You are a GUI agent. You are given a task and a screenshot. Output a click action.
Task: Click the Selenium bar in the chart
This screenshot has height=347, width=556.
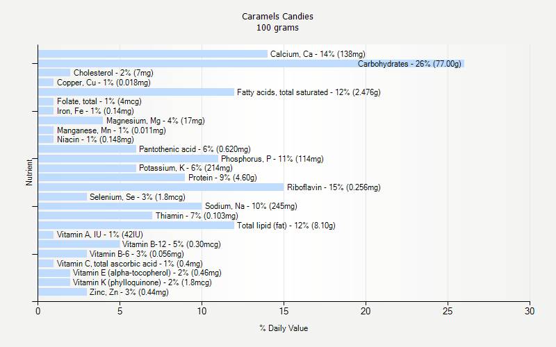point(63,197)
